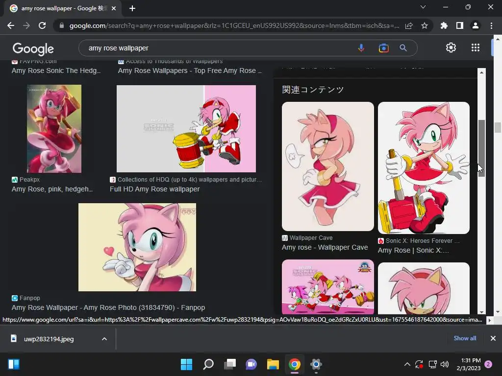Click the Peakpx source label
This screenshot has width=502, height=376.
pyautogui.click(x=25, y=180)
